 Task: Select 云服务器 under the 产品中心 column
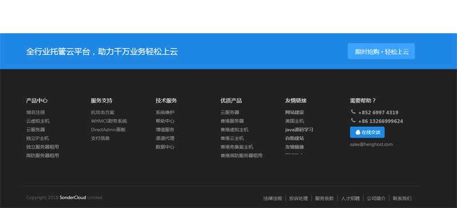(35, 130)
